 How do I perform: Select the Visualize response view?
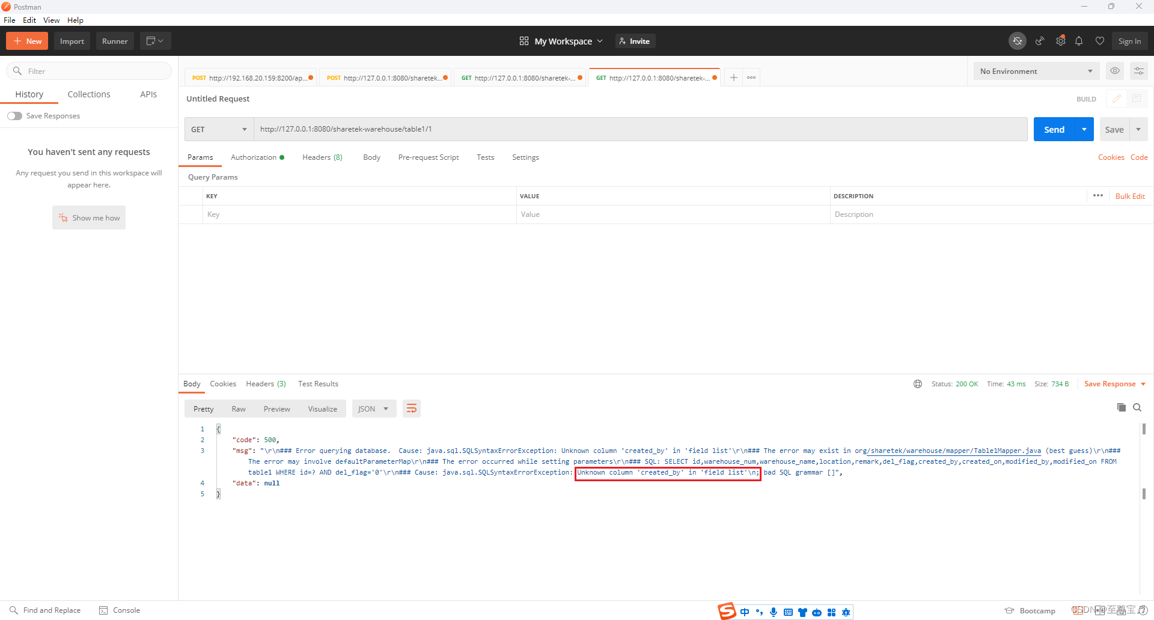[x=323, y=409]
